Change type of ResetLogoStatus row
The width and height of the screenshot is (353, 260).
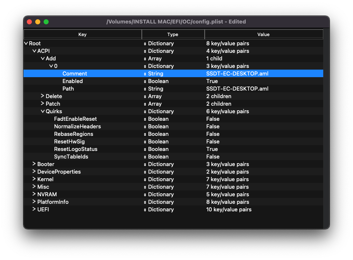(x=145, y=149)
